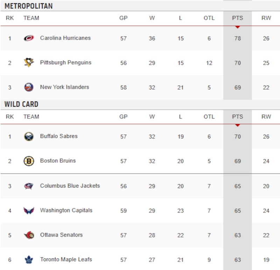Click the Columbus Blue Jackets logo
The width and height of the screenshot is (280, 270).
[x=29, y=186]
